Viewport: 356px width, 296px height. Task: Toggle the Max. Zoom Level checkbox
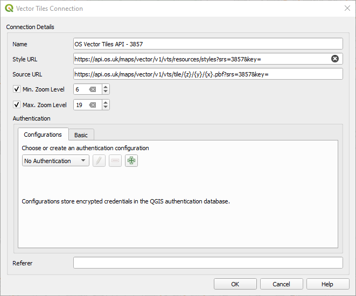click(17, 104)
